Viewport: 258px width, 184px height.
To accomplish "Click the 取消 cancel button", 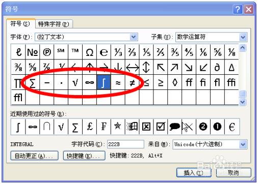I will 234,173.
